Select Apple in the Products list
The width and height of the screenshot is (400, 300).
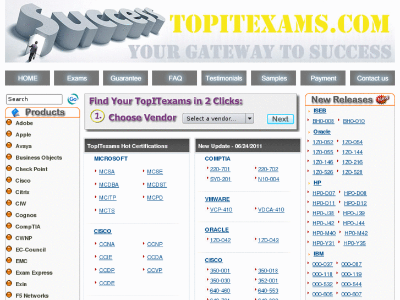[x=23, y=134]
